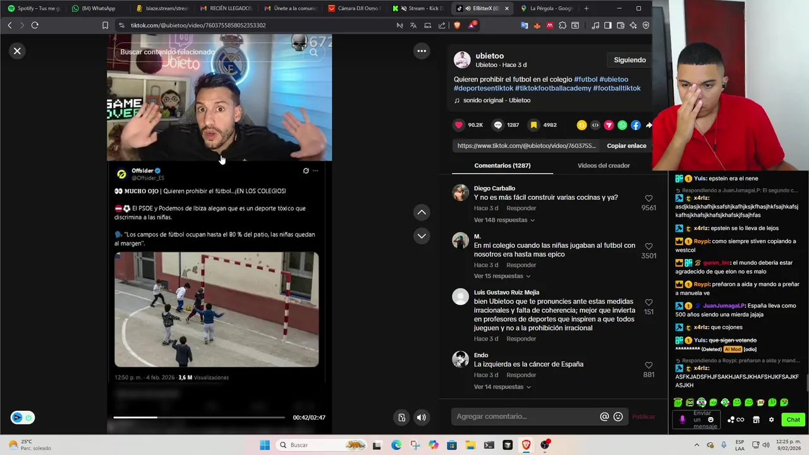The image size is (809, 455).
Task: Open a new browser tab with plus
Action: 587,8
